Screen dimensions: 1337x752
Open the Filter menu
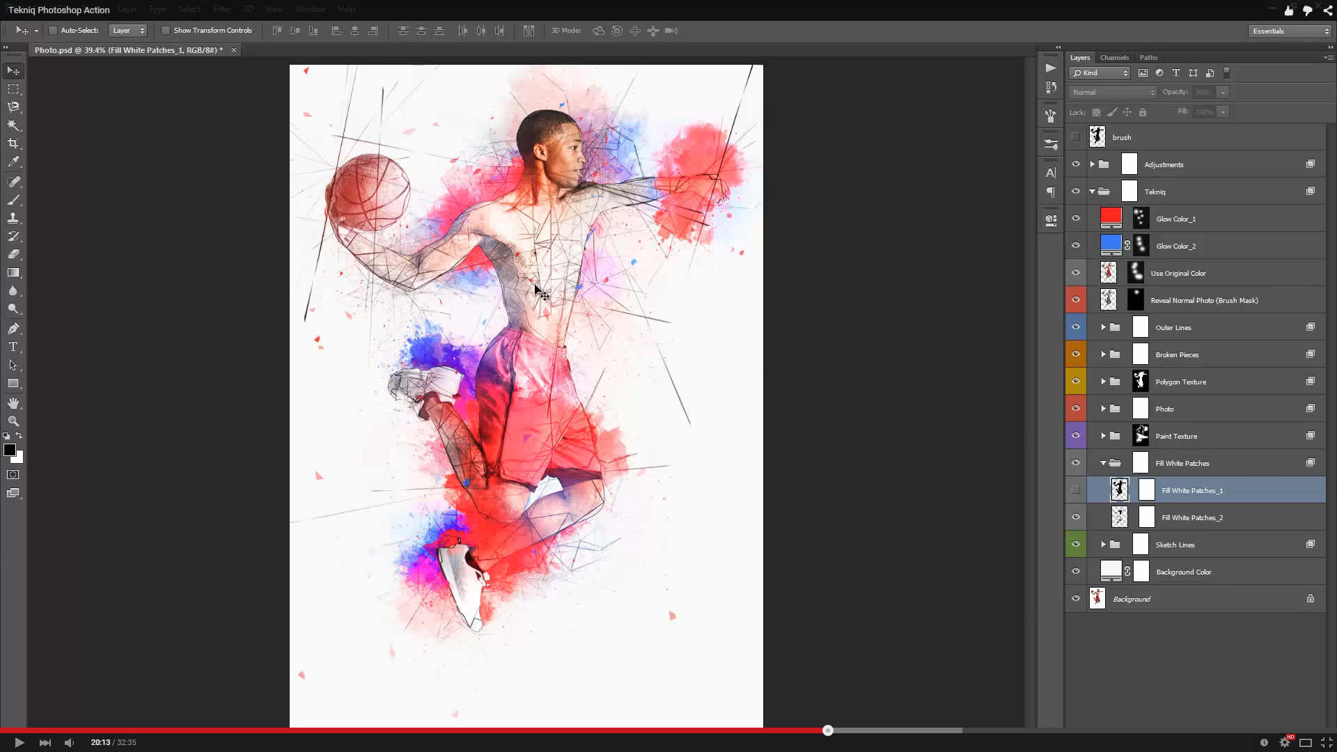point(222,9)
